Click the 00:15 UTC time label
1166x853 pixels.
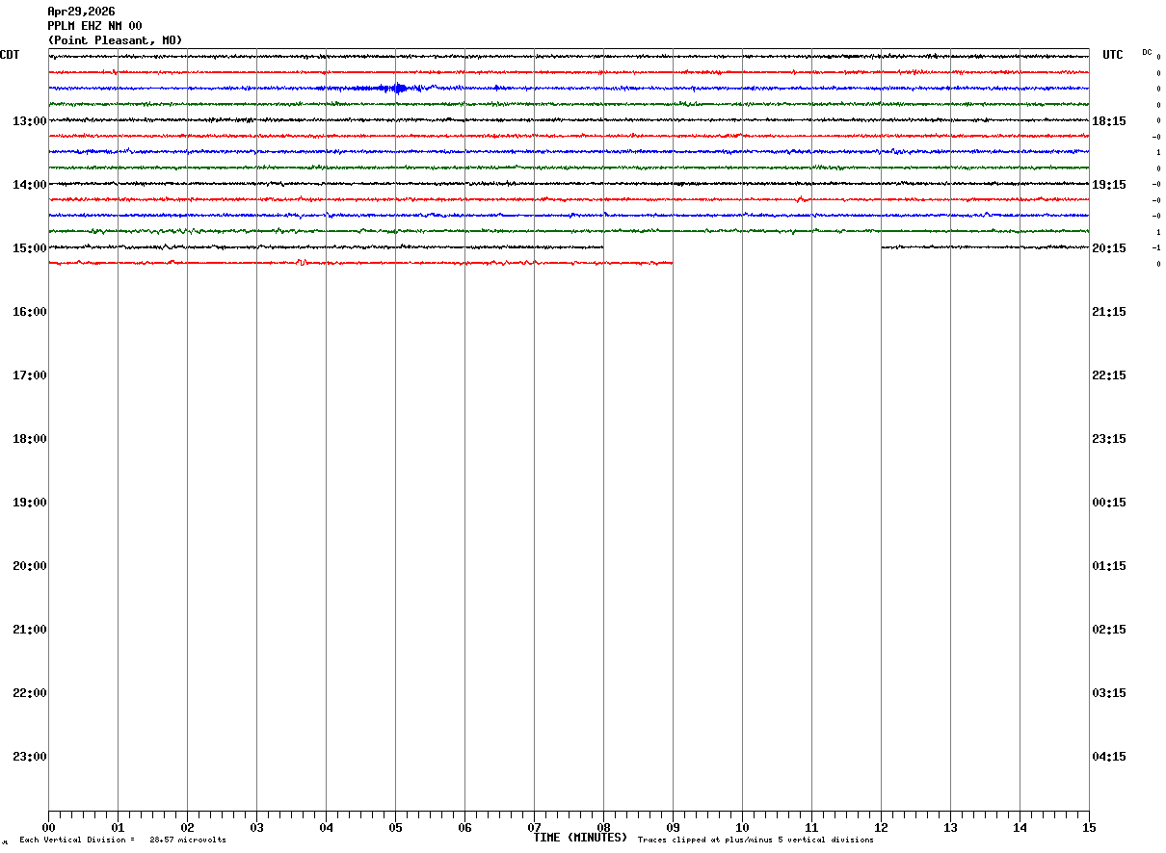[1109, 502]
